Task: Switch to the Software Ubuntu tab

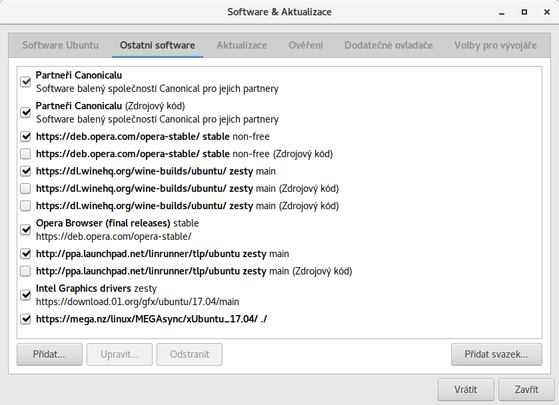Action: pos(61,45)
